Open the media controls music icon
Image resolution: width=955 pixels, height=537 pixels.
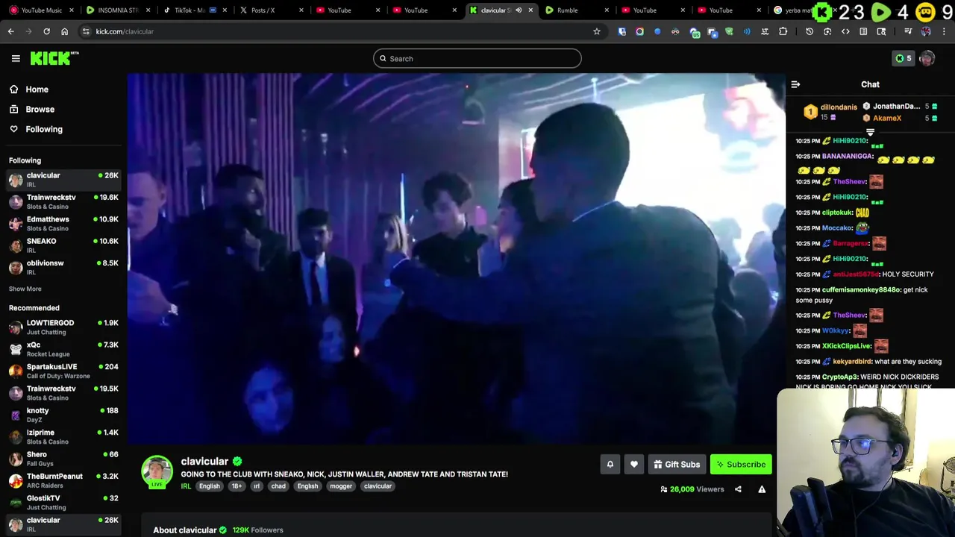pos(908,31)
